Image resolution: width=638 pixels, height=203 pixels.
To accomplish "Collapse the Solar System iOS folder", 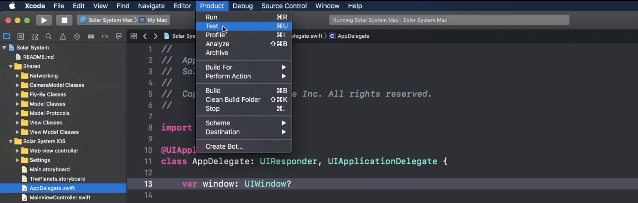I will click(x=11, y=141).
